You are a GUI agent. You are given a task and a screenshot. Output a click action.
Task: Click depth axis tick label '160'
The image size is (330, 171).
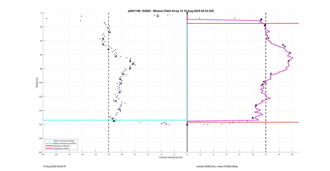click(40, 124)
